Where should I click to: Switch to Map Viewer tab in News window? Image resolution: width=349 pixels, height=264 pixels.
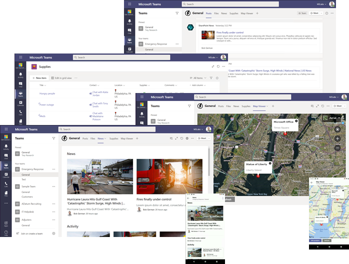pyautogui.click(x=127, y=138)
